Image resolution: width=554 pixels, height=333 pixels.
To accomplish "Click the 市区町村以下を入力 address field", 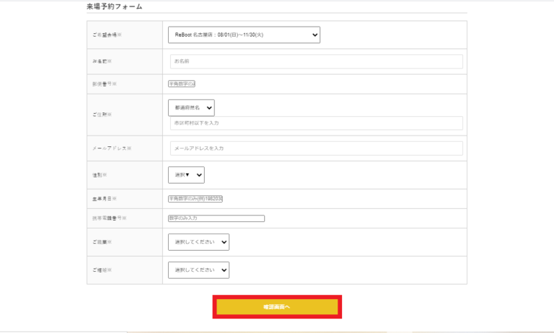I will tap(316, 123).
